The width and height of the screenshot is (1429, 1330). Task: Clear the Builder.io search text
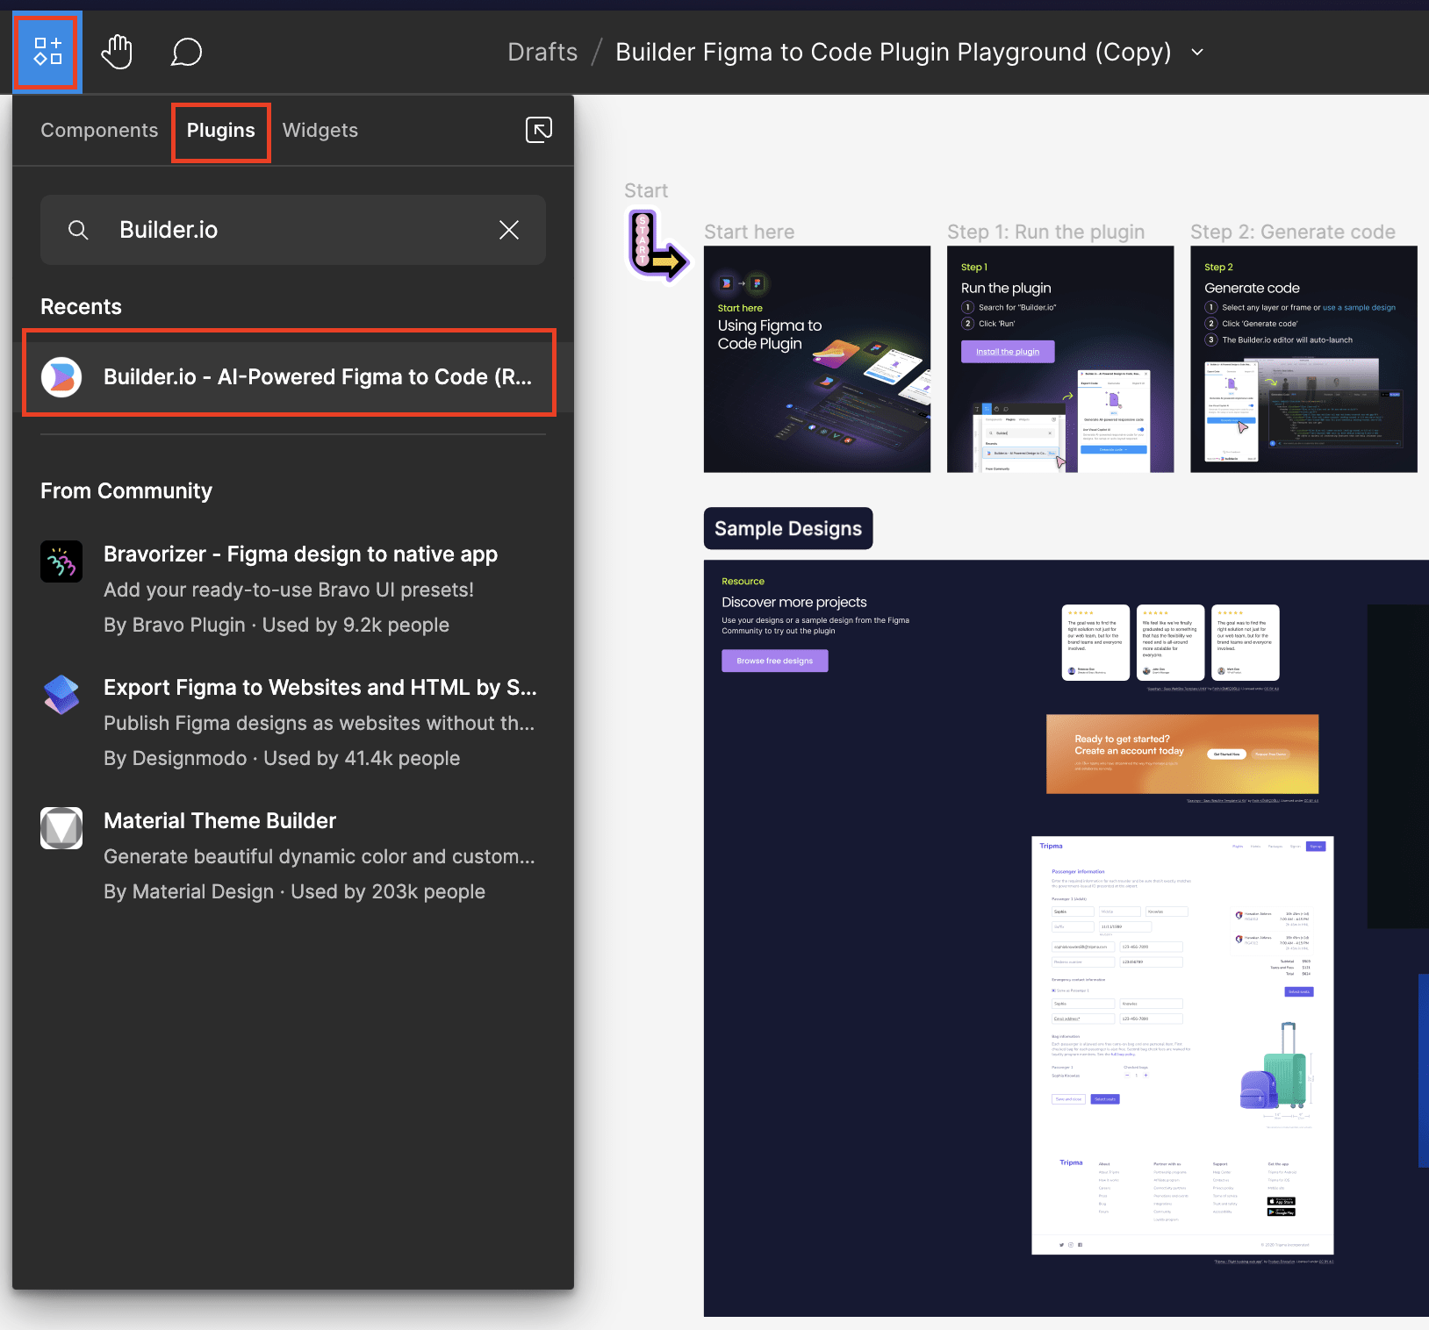point(509,230)
